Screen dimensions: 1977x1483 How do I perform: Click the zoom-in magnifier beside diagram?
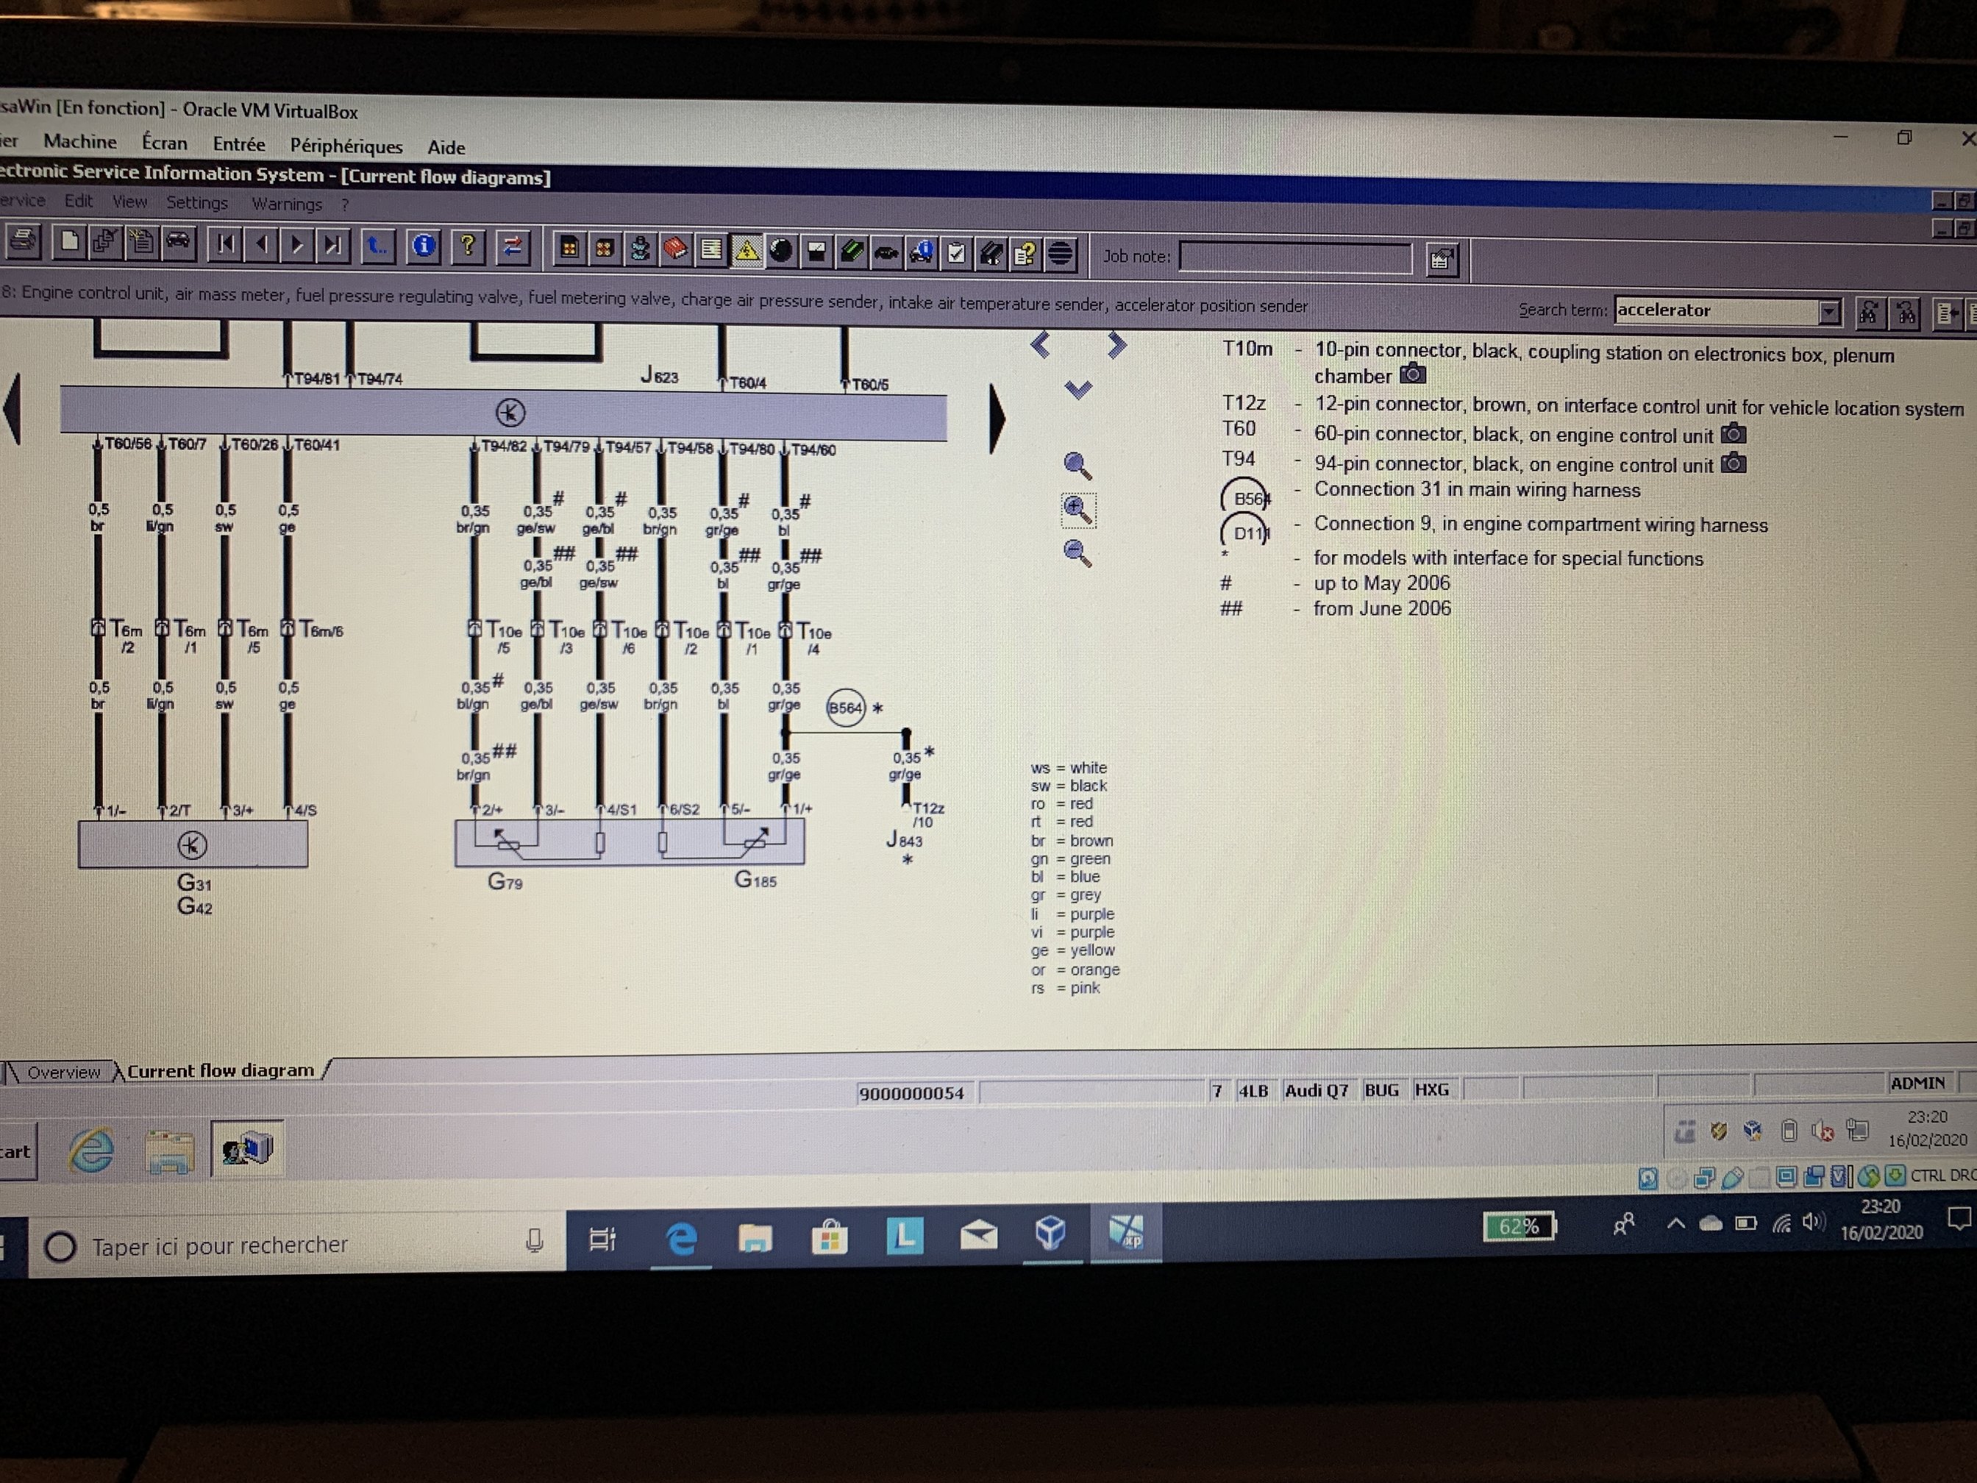pos(1077,510)
